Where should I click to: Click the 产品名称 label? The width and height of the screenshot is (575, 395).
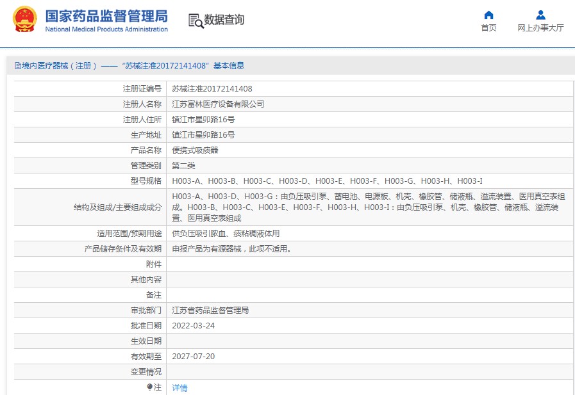(x=146, y=150)
